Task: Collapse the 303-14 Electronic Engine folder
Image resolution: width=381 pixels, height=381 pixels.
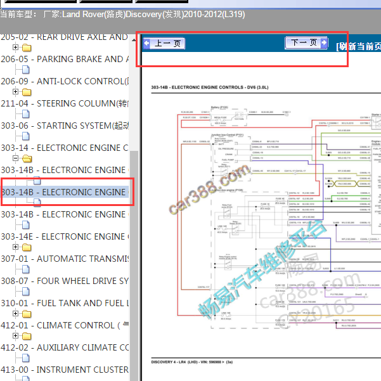Action: tap(15, 158)
